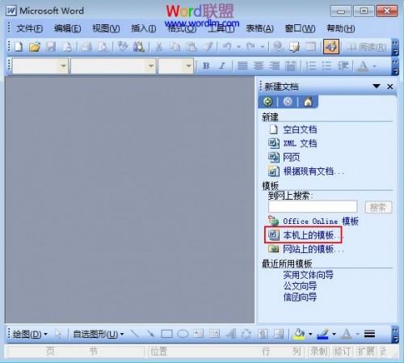Click the Print toolbar icon
This screenshot has width=404, height=363.
coord(86,47)
